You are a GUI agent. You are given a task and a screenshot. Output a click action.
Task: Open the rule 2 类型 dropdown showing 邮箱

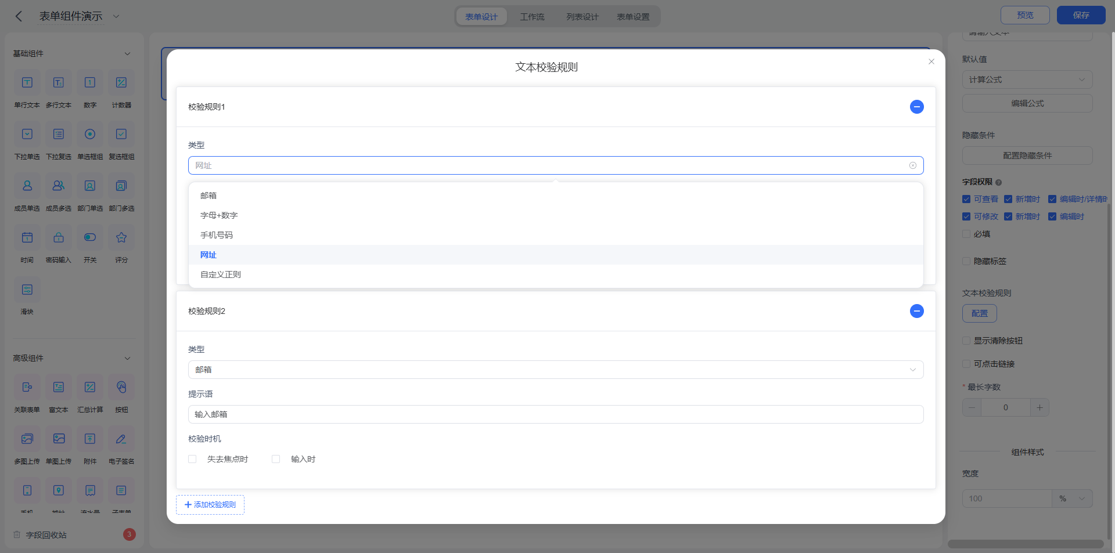(556, 370)
